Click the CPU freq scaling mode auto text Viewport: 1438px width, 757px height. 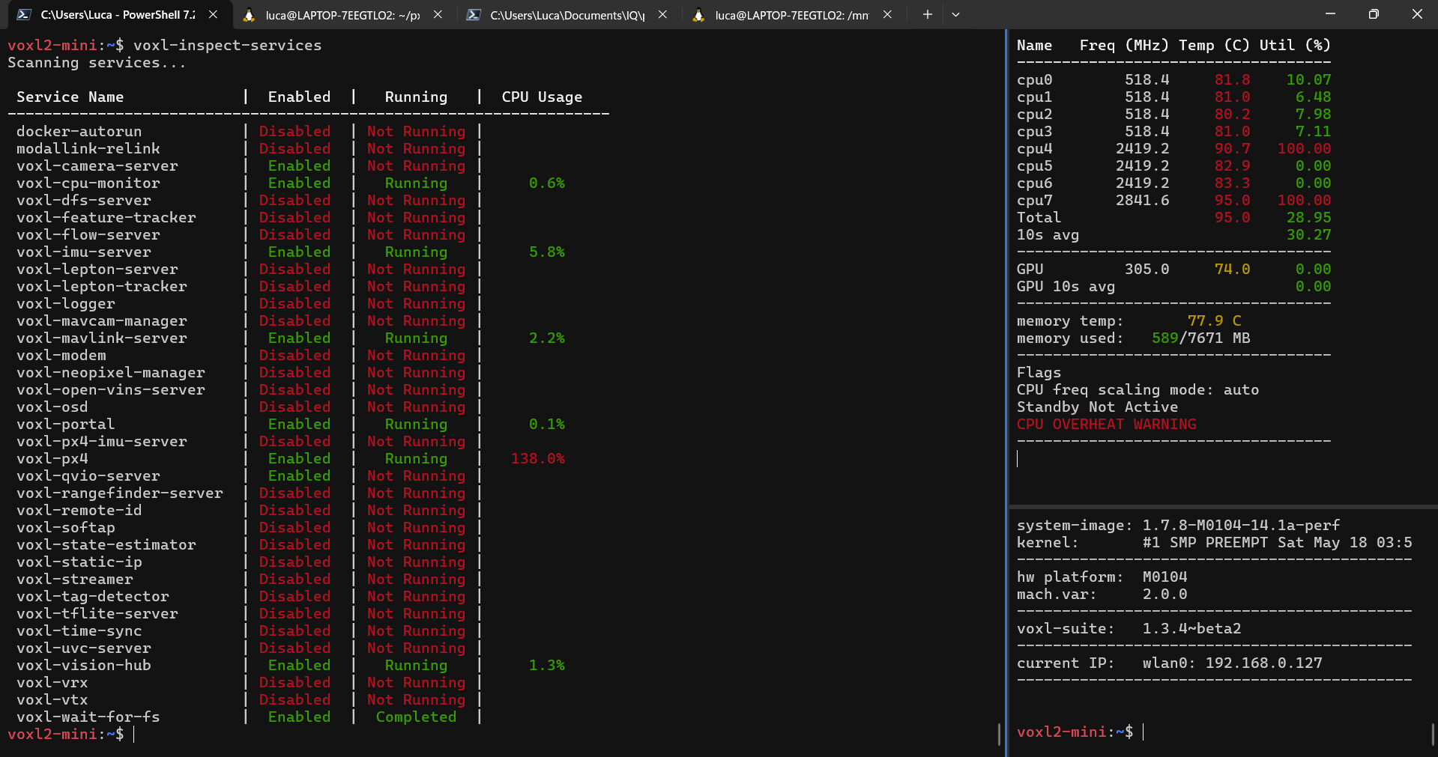pyautogui.click(x=1138, y=390)
